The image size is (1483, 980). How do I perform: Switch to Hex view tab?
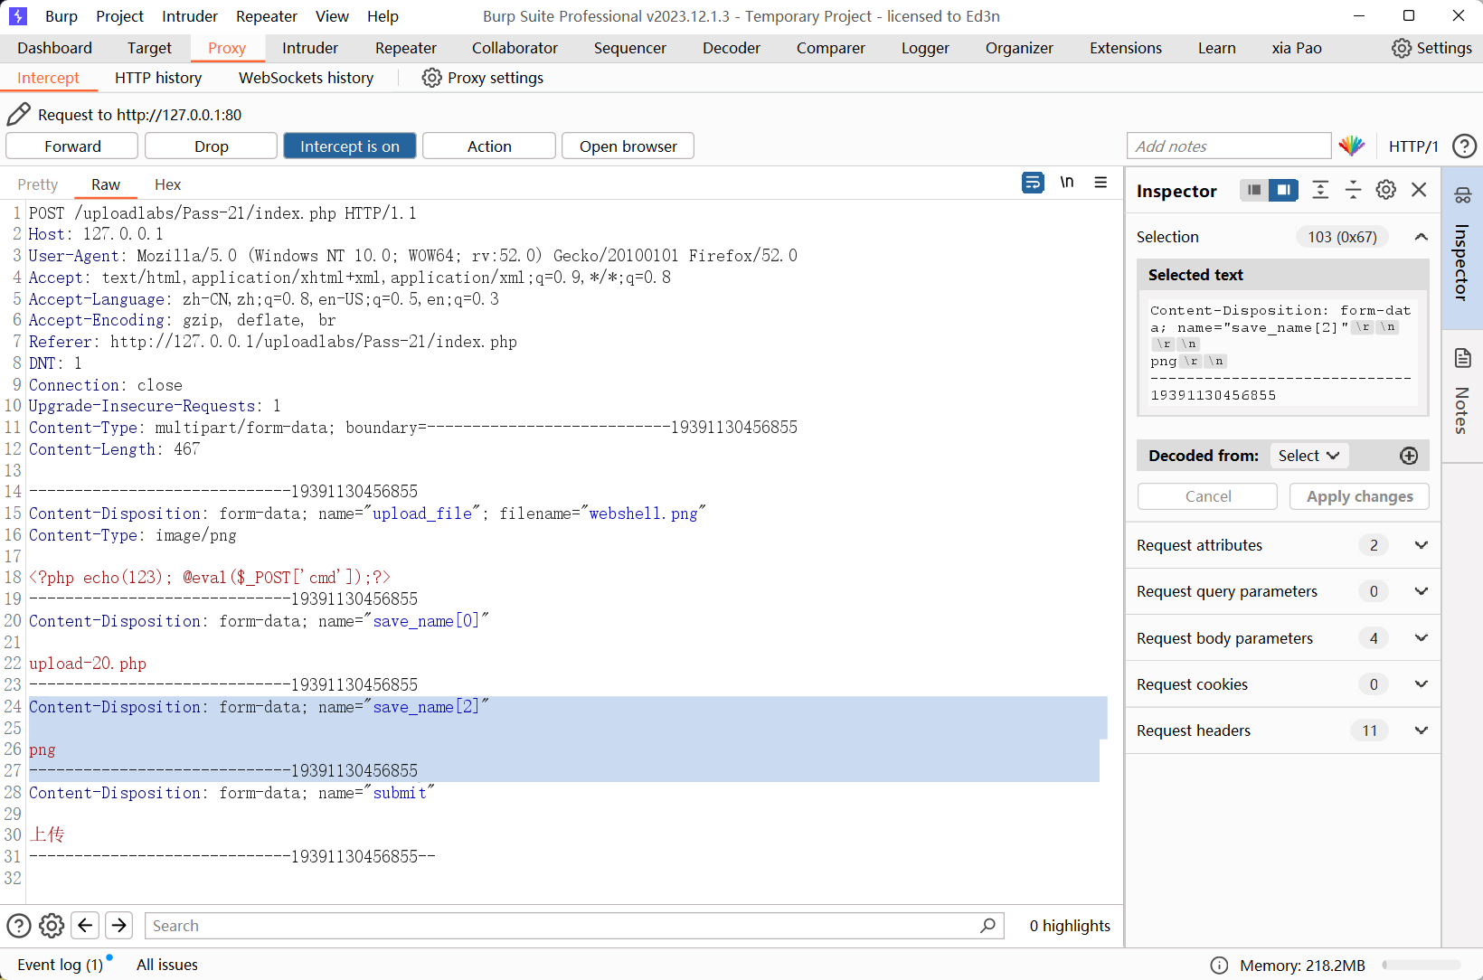pyautogui.click(x=167, y=184)
